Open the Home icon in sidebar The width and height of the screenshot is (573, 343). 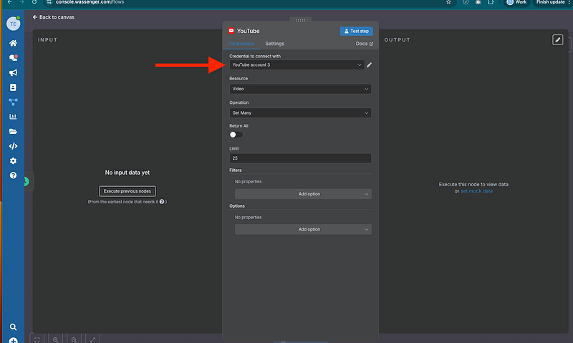click(13, 43)
